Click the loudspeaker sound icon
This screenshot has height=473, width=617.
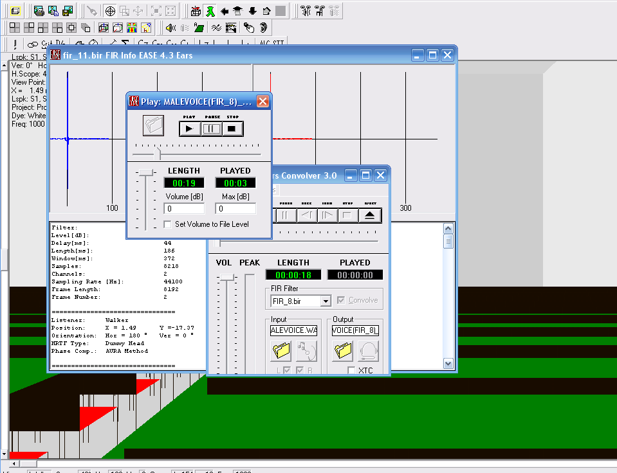point(170,28)
